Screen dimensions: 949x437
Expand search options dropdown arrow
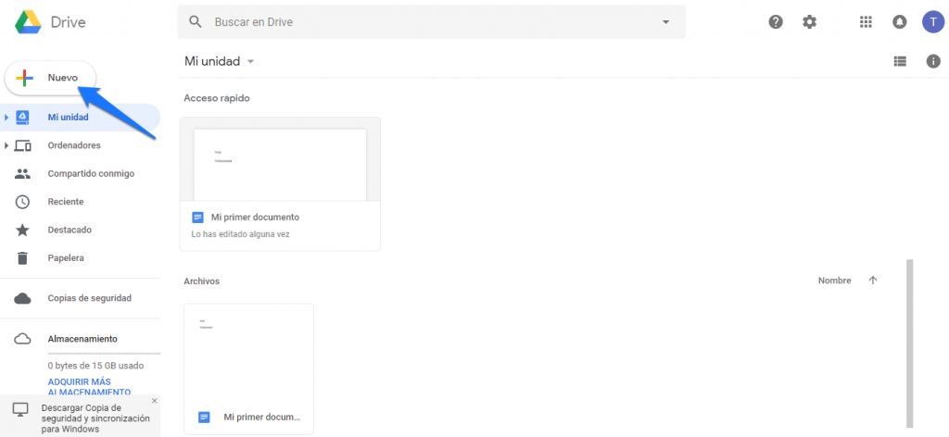click(x=666, y=21)
